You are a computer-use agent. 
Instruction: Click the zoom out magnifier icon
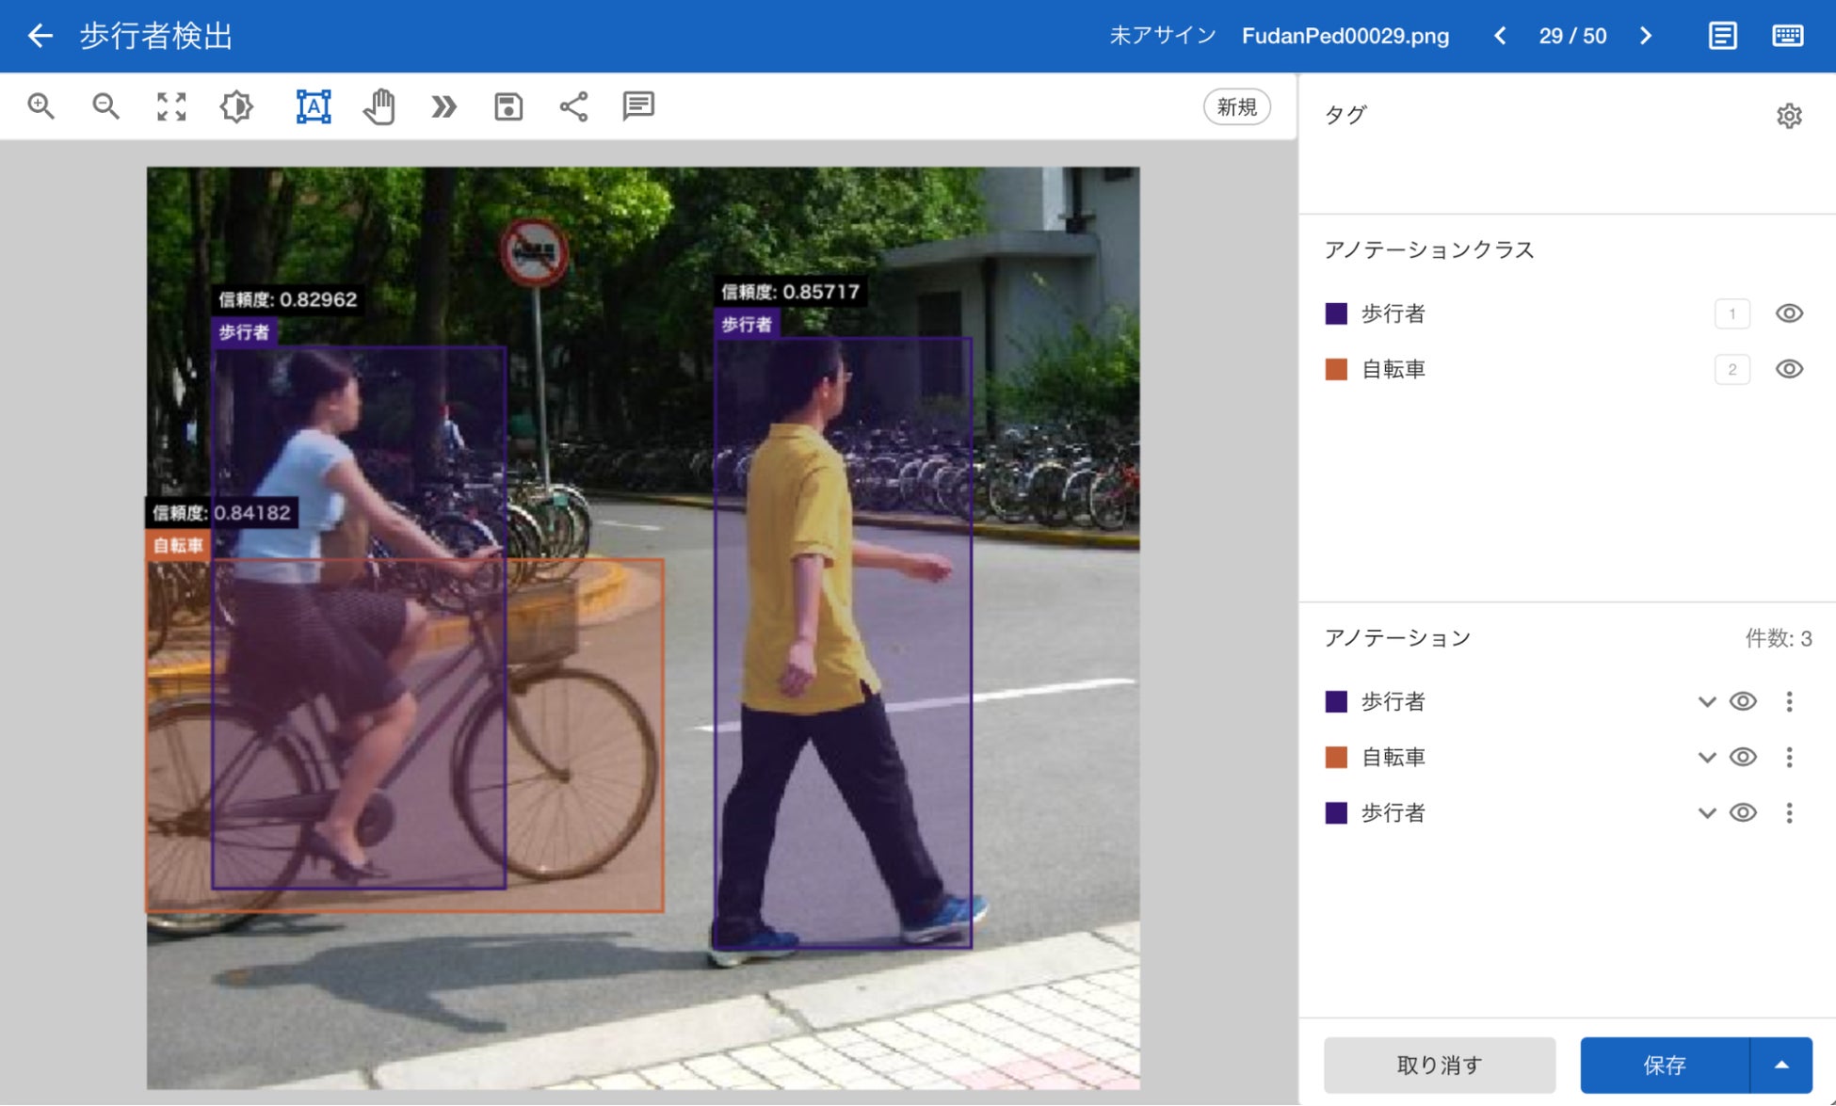105,106
